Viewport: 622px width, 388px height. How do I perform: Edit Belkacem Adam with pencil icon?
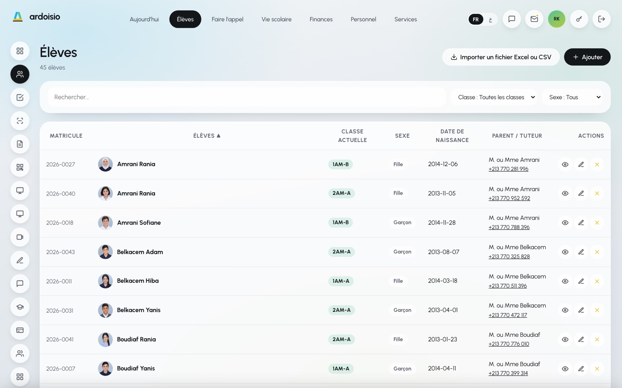(x=581, y=252)
